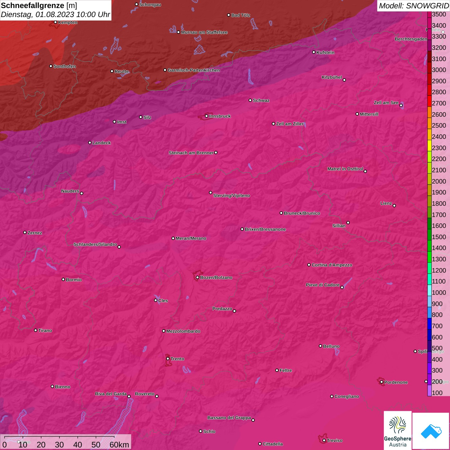Click the GeoSphere Austria logo
This screenshot has height=450, width=450.
(x=398, y=430)
